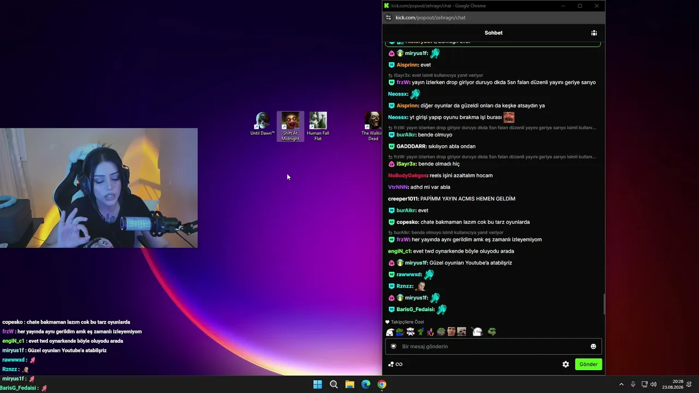Image resolution: width=699 pixels, height=393 pixels.
Task: Click the volume icon in system tray
Action: pyautogui.click(x=654, y=384)
